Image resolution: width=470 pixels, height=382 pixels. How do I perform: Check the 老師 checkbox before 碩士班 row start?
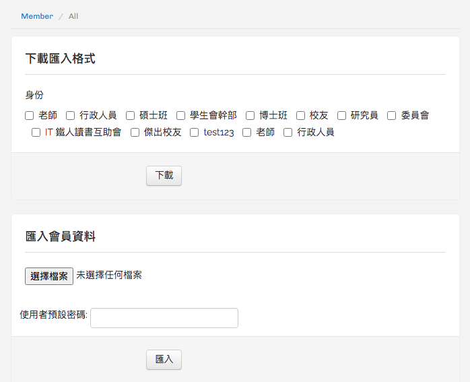point(30,115)
